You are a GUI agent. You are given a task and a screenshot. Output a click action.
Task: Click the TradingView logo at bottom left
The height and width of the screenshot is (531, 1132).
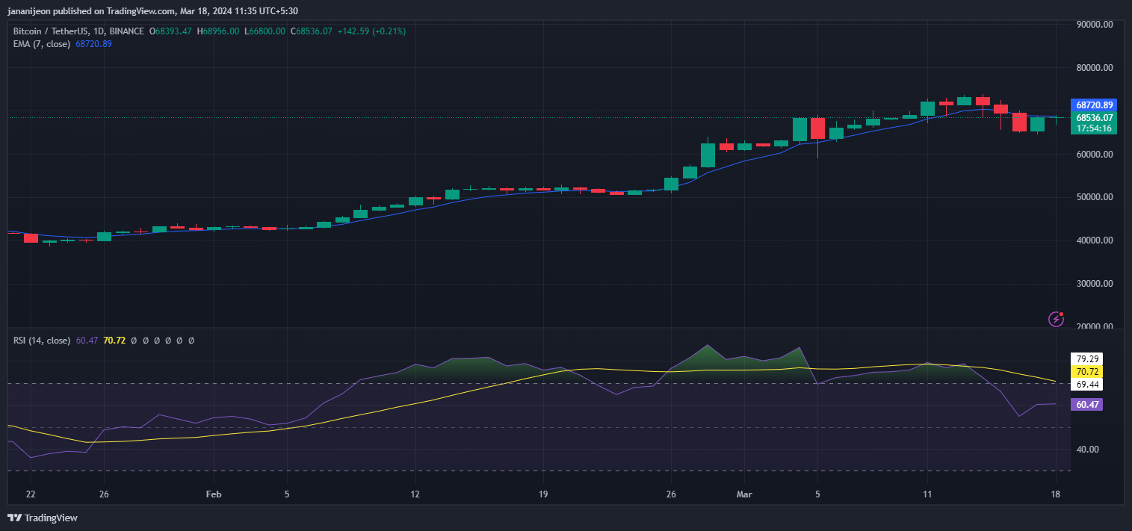coord(43,518)
